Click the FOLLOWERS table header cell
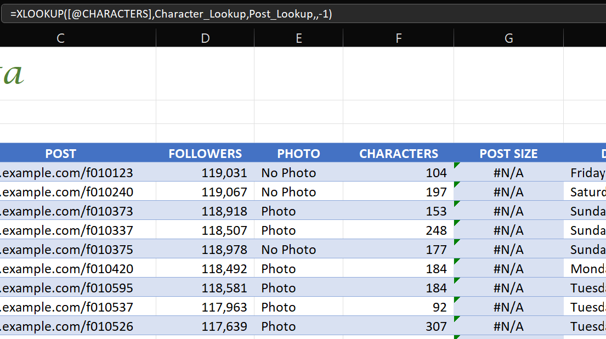Screen dimensions: 606x339 click(x=205, y=154)
